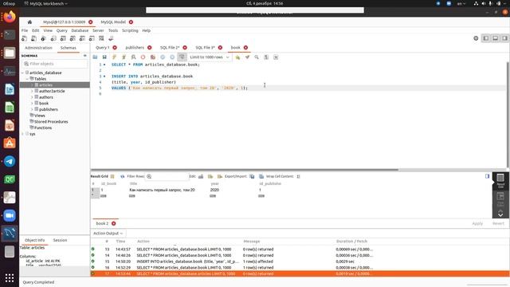Image resolution: width=510 pixels, height=287 pixels.
Task: Toggle the right sidebar panel visibility
Action: 504,38
